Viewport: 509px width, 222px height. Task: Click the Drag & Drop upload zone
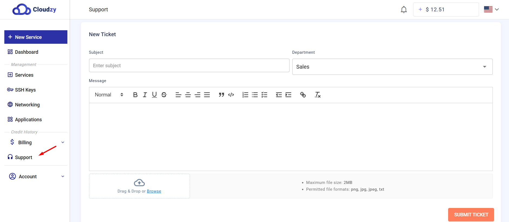tap(139, 186)
